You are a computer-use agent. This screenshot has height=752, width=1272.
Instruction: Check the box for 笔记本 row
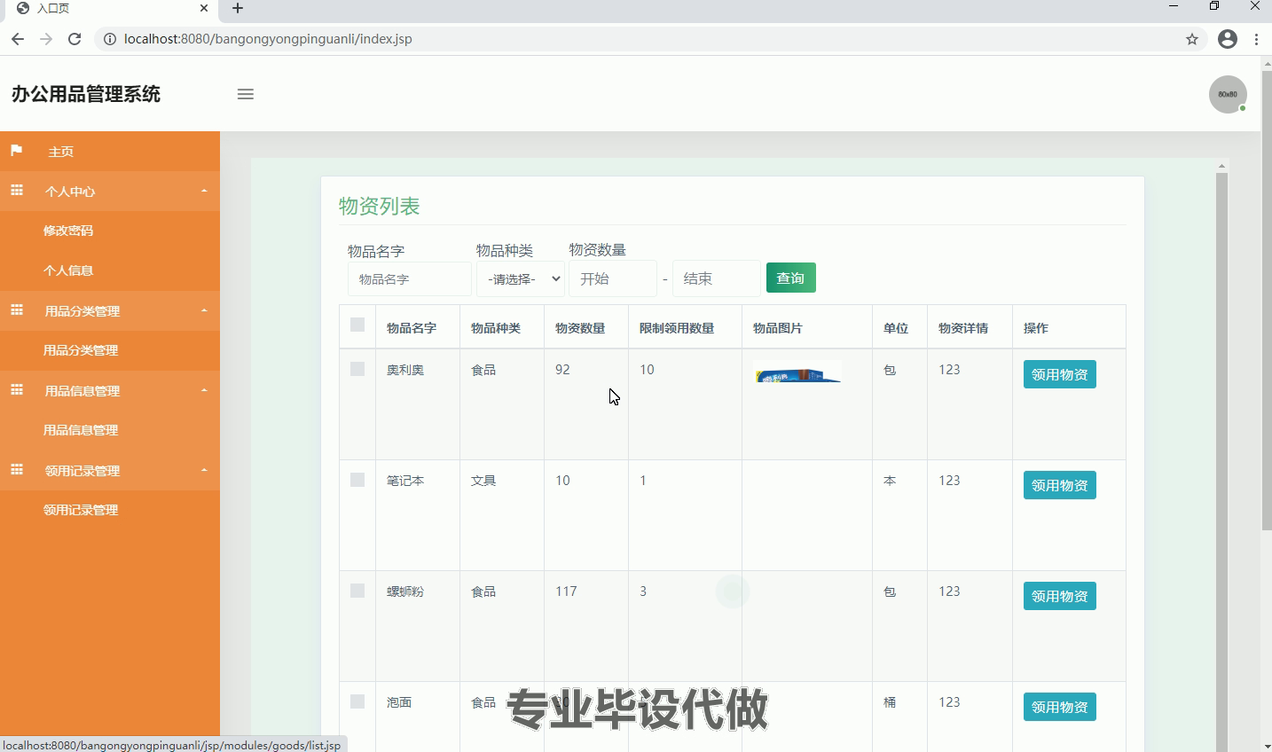[x=357, y=480]
